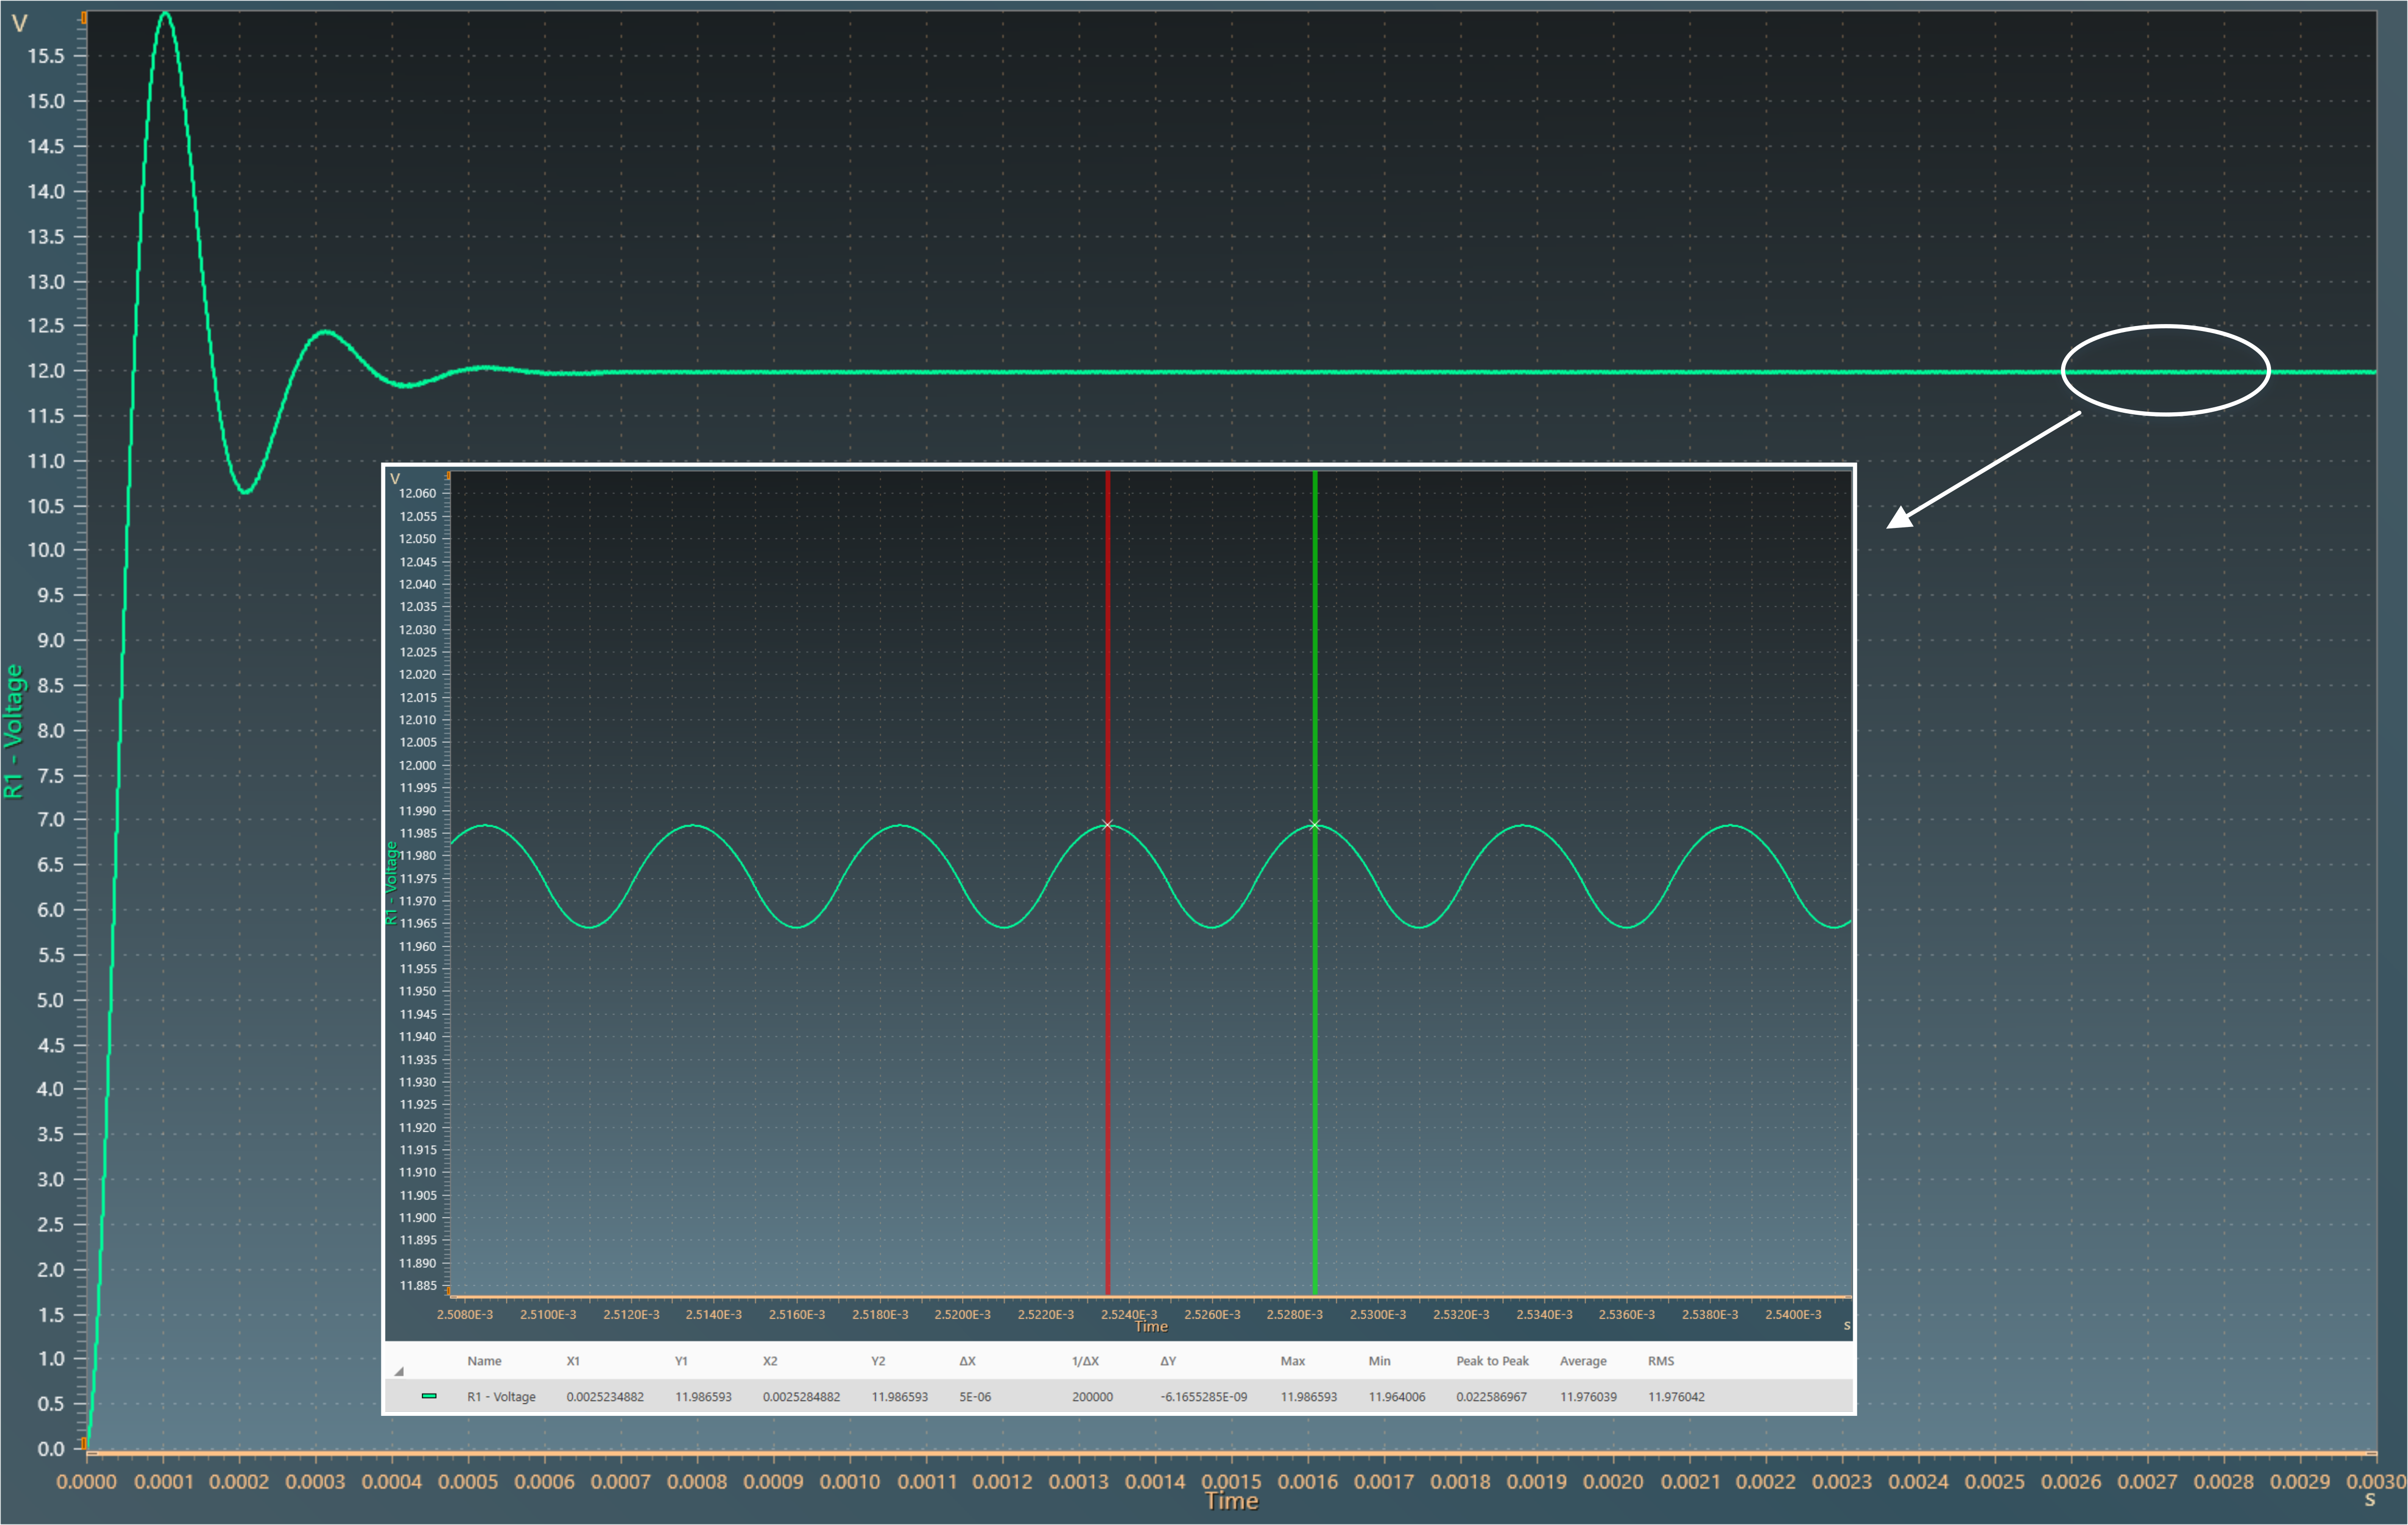The image size is (2408, 1525).
Task: Select the green cursor line in inset plot
Action: click(x=1314, y=1050)
